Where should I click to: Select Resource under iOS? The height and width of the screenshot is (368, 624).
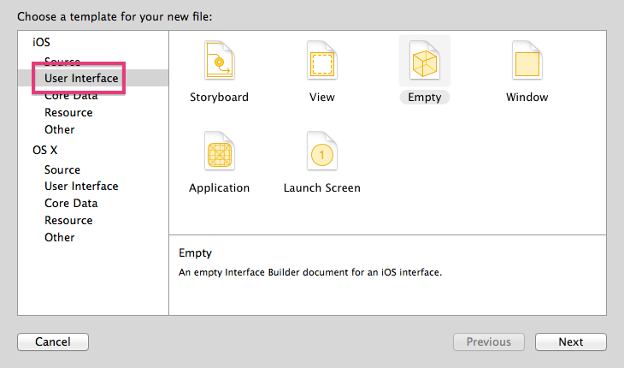[68, 113]
